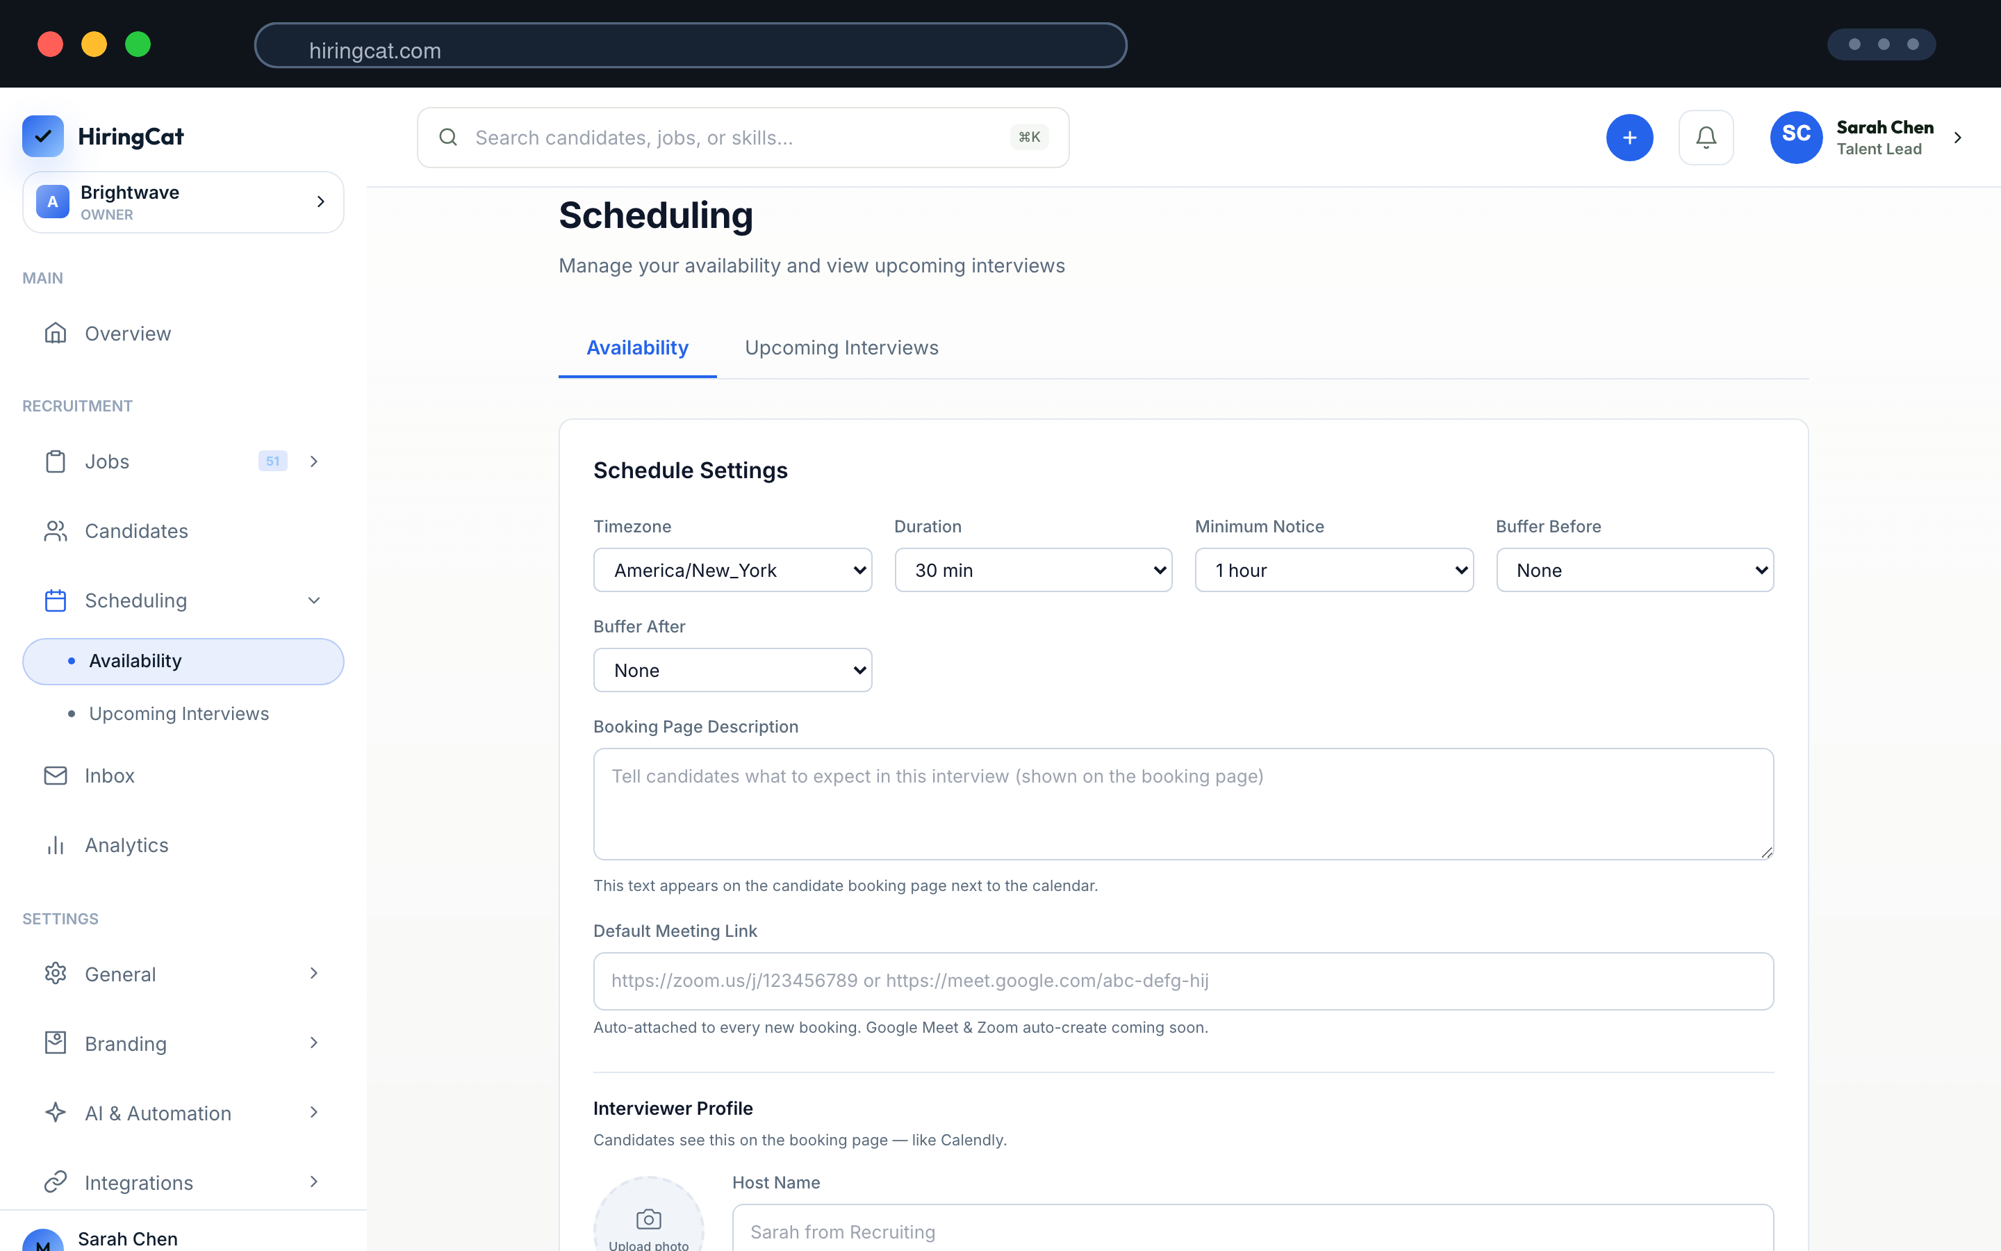This screenshot has height=1251, width=2001.
Task: Click the Analytics bar chart icon
Action: click(56, 844)
